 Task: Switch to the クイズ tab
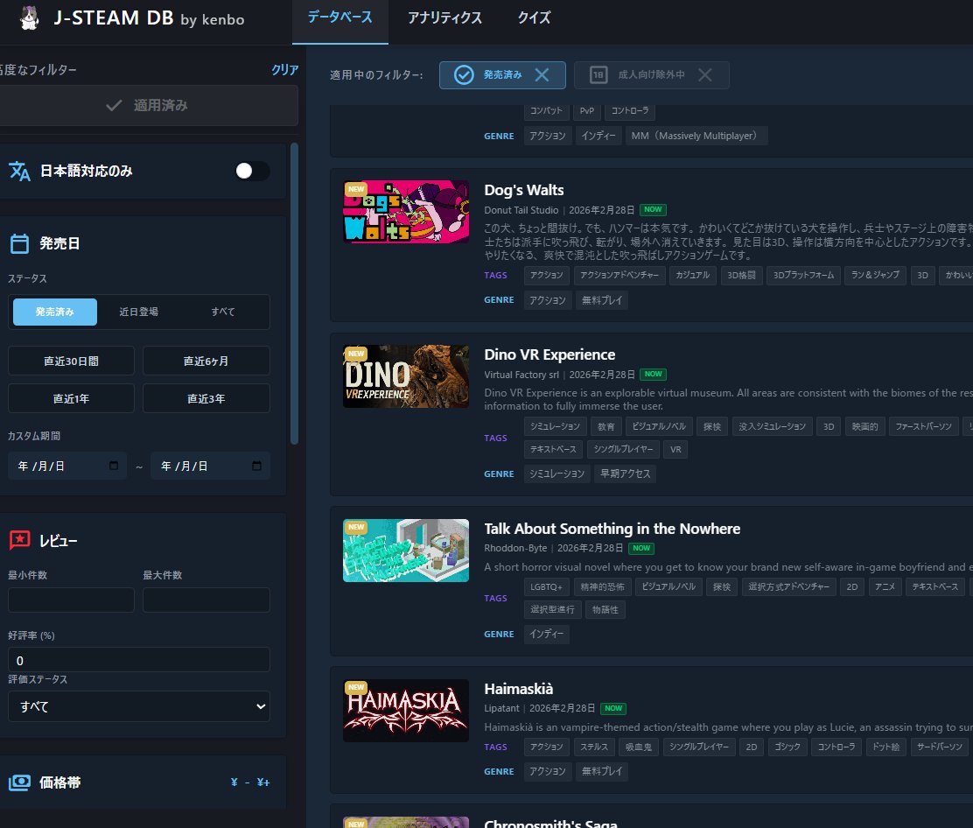pos(535,18)
